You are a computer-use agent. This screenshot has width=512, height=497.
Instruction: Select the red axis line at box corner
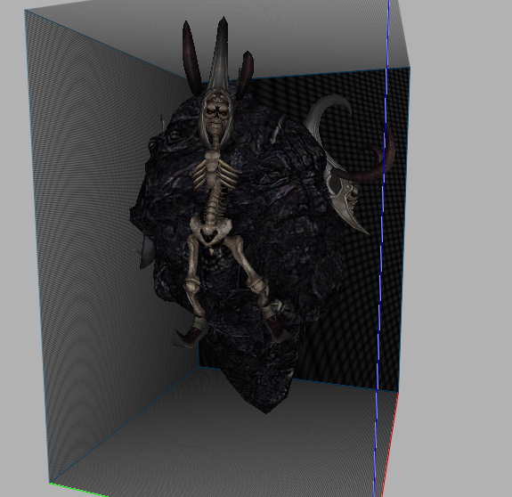(x=391, y=444)
